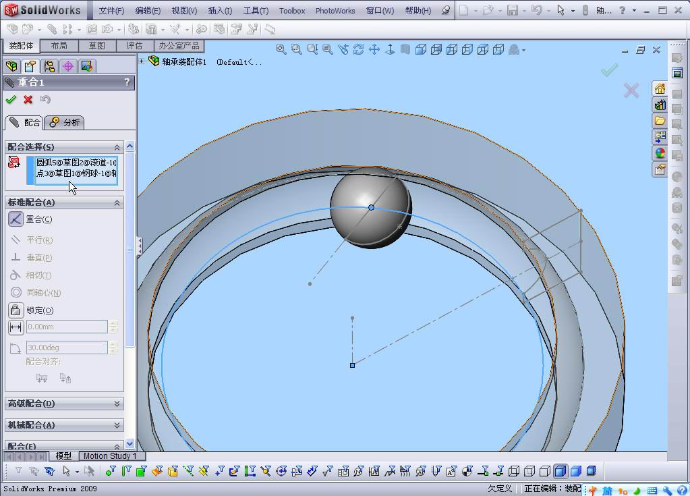This screenshot has width=690, height=496.
Task: Open the 文件(F) menu
Action: pyautogui.click(x=111, y=11)
